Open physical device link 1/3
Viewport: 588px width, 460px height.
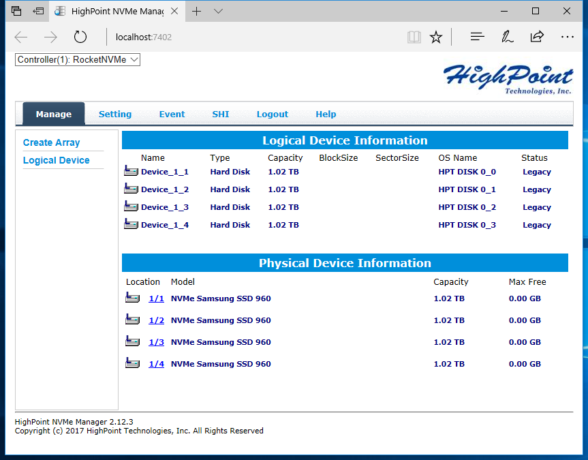(157, 342)
